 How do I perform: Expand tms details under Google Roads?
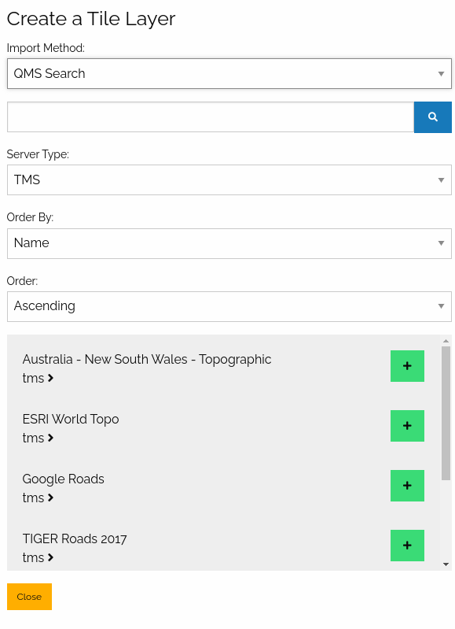point(38,498)
